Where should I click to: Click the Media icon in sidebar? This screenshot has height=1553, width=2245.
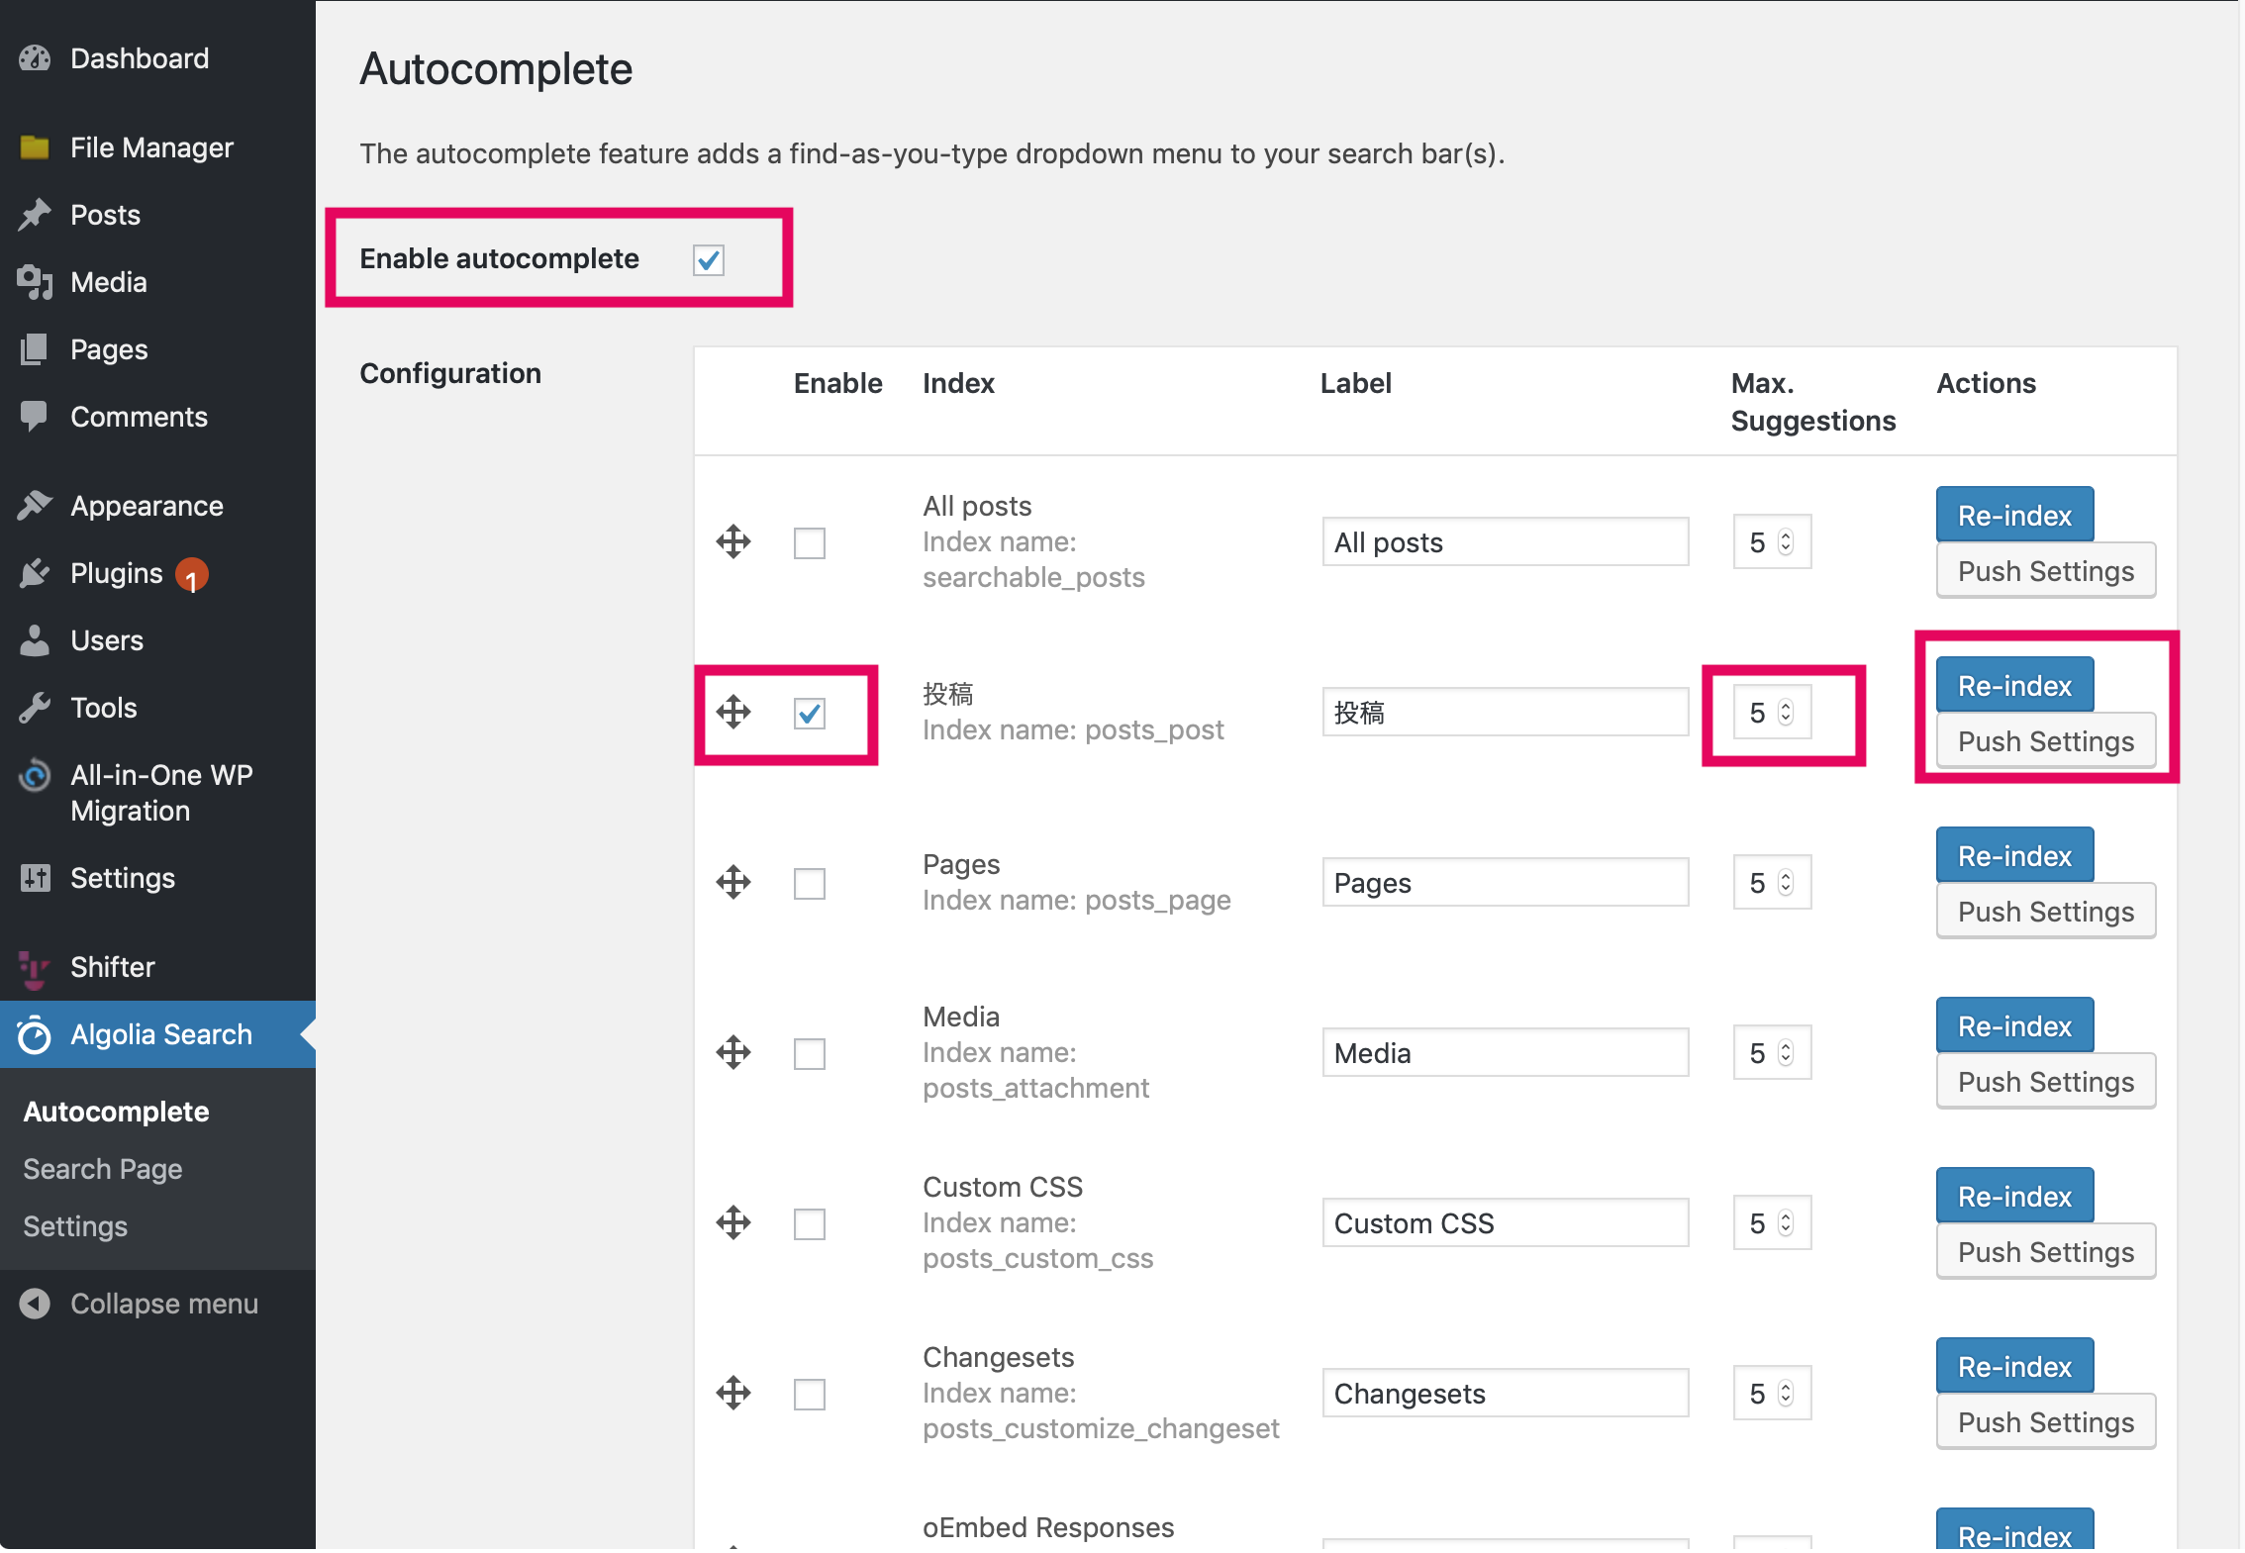tap(35, 282)
